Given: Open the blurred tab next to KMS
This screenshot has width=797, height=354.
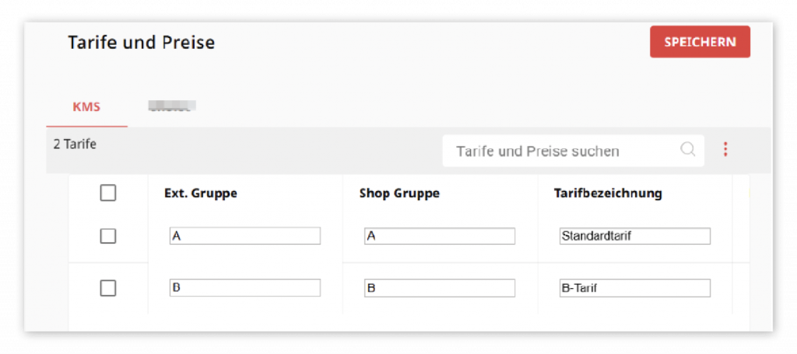Looking at the screenshot, I should [x=172, y=106].
